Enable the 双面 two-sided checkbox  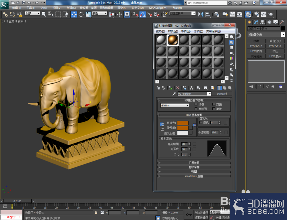(214, 104)
